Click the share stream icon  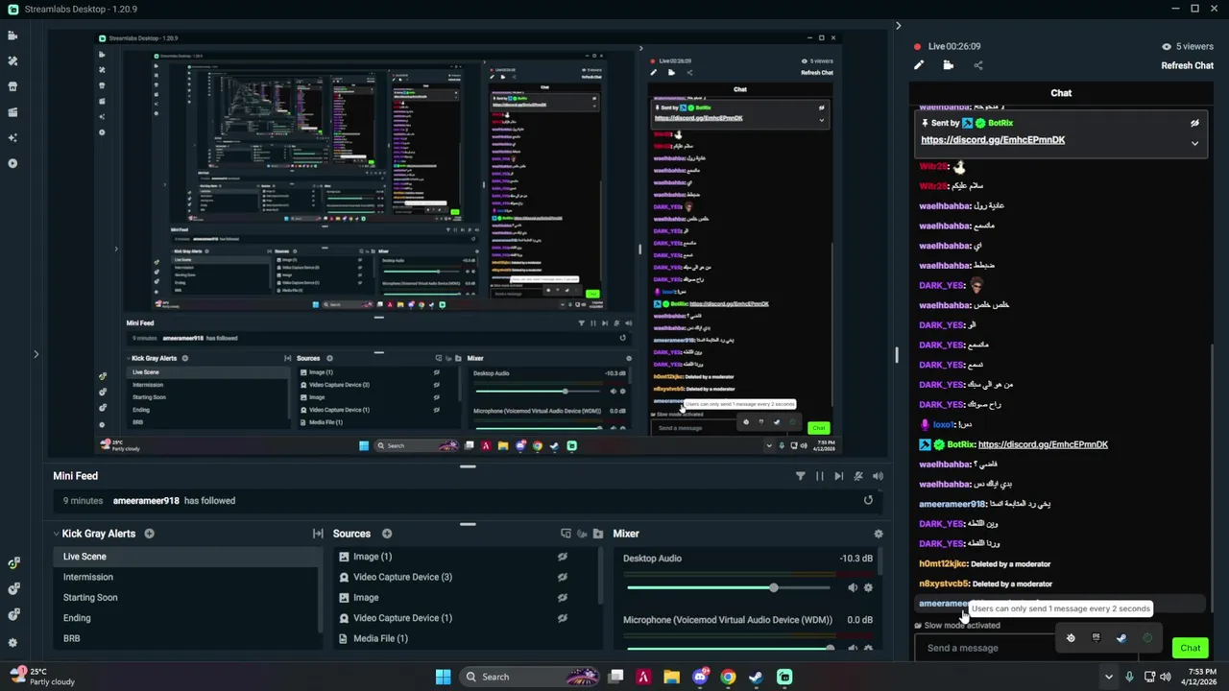coord(977,65)
